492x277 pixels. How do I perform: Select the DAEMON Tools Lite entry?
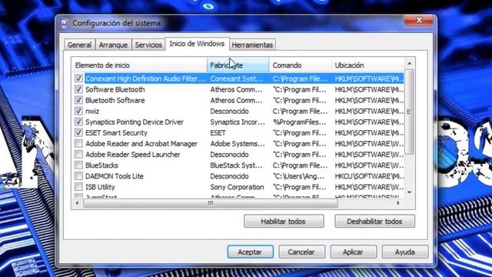tap(115, 176)
